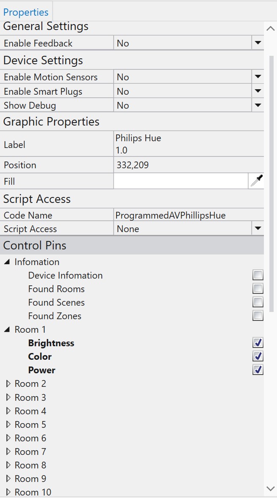The width and height of the screenshot is (277, 498).
Task: Click the Label value Philips Hue 1.0
Action: pos(189,144)
